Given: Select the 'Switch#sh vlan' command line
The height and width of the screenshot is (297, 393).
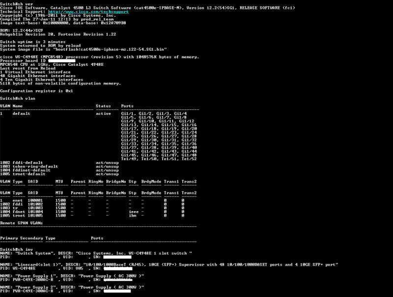Looking at the screenshot, I should (18, 98).
